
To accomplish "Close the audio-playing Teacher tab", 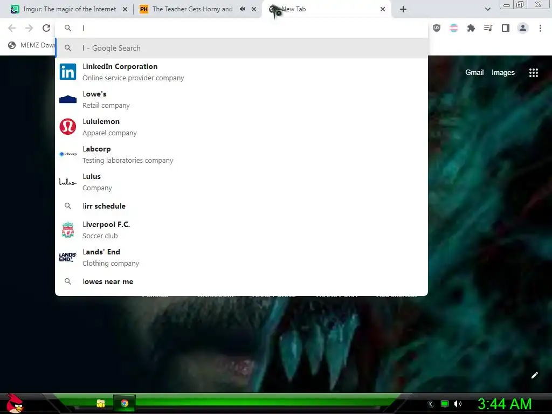I will (x=254, y=9).
